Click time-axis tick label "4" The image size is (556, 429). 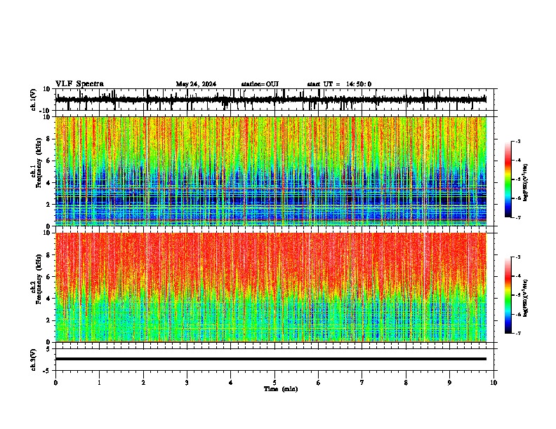coord(231,383)
